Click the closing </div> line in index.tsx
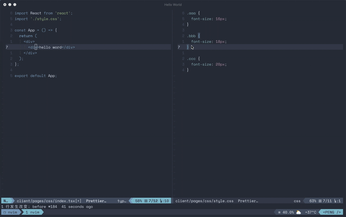The image size is (346, 217). tap(30, 53)
